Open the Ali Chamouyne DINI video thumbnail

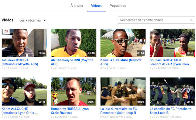[74, 43]
